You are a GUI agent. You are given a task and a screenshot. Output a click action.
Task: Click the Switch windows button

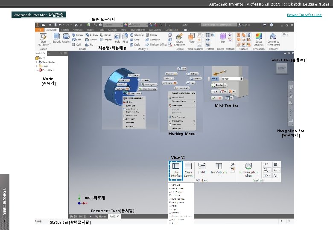[202, 169]
